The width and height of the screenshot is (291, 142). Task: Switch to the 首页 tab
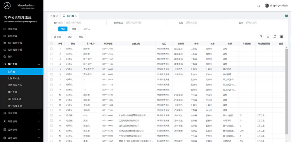pos(53,16)
